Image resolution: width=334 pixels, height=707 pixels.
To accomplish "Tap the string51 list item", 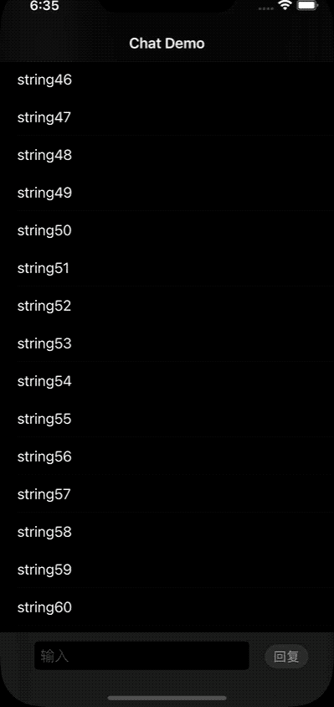I will click(x=167, y=268).
